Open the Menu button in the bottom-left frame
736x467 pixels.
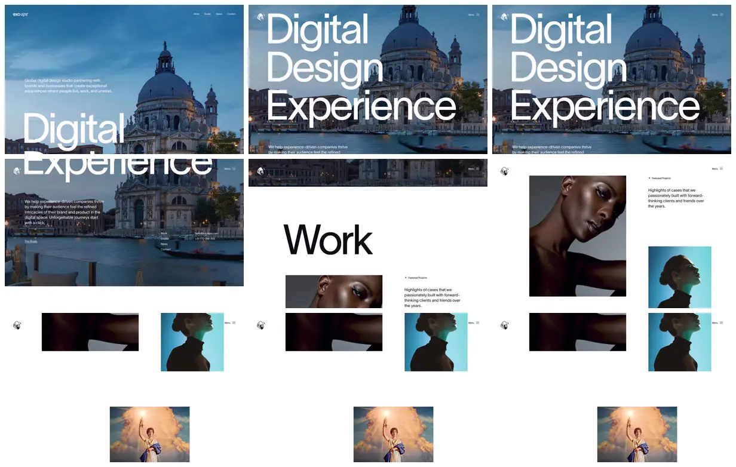[x=231, y=323]
